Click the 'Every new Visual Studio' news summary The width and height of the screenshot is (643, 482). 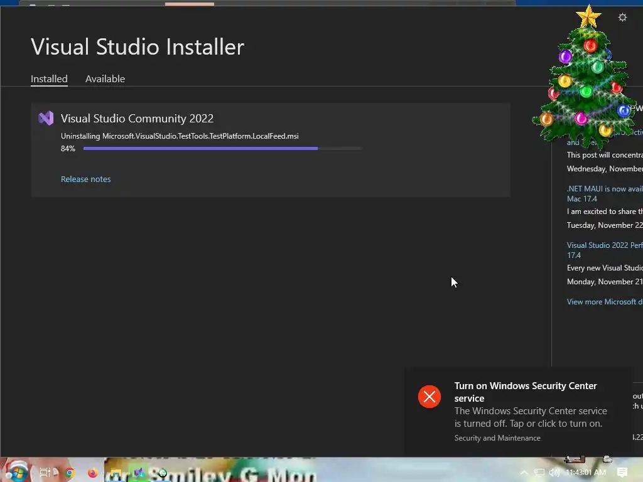coord(605,267)
